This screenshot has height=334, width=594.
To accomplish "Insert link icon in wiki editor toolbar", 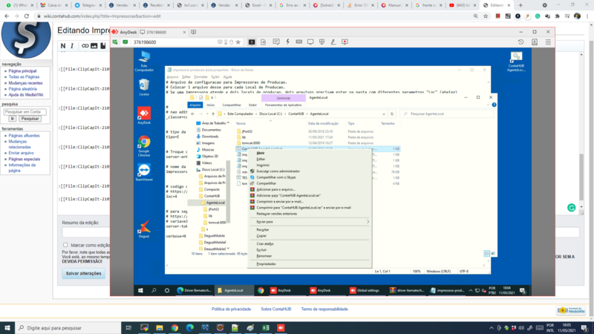I will click(85, 46).
